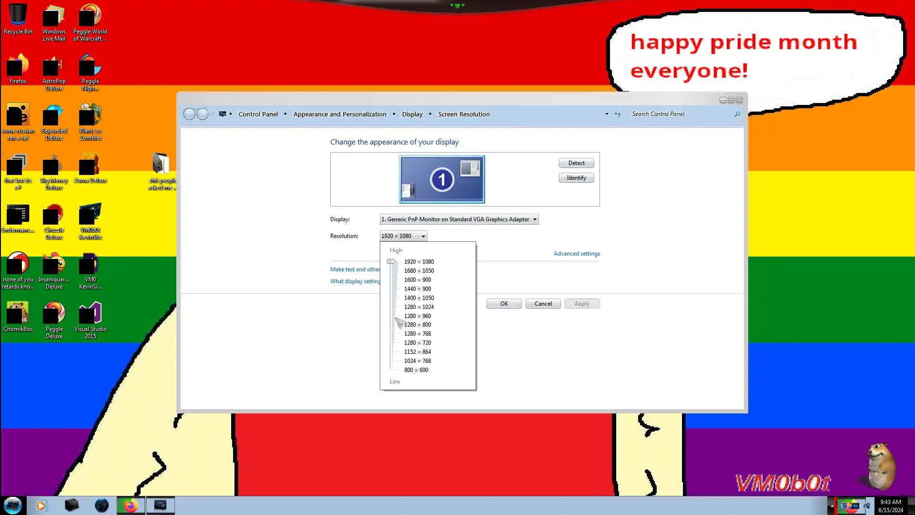Go to Appearance and Personalization breadcrumb
Image resolution: width=915 pixels, height=515 pixels.
340,114
